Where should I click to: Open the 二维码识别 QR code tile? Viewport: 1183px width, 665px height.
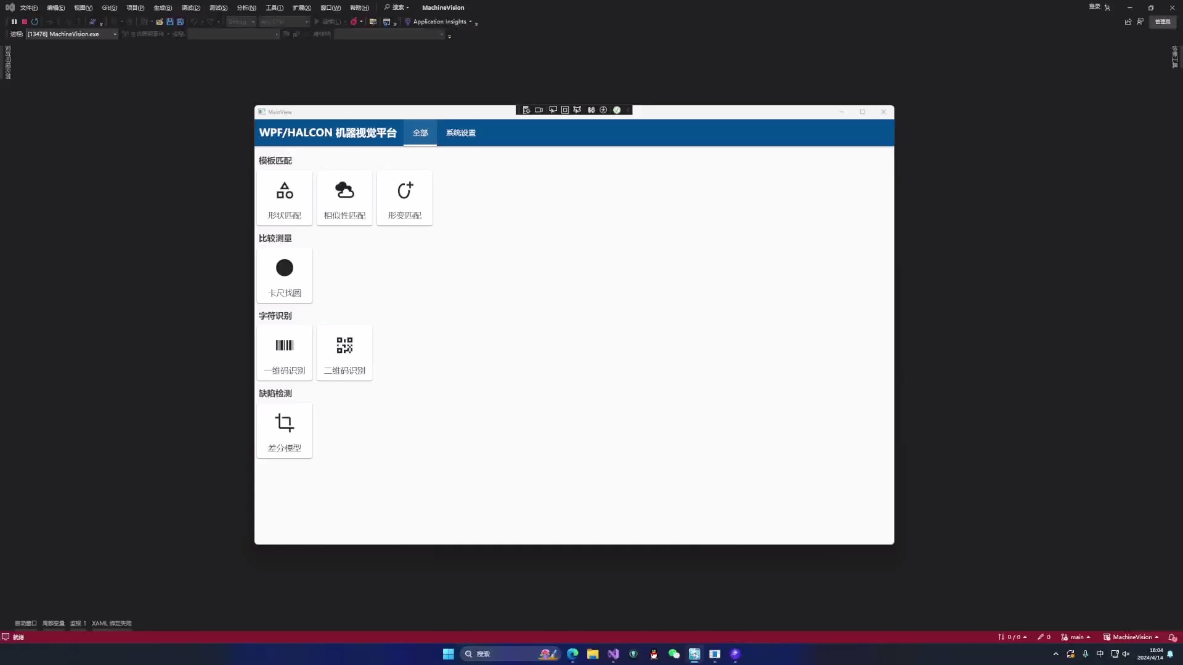coord(344,353)
